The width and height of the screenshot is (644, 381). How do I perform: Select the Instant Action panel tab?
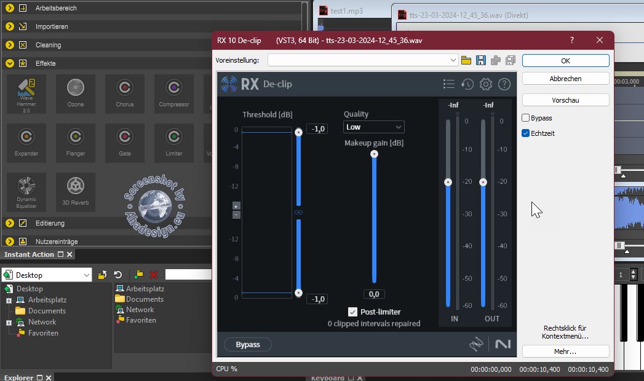(x=29, y=254)
